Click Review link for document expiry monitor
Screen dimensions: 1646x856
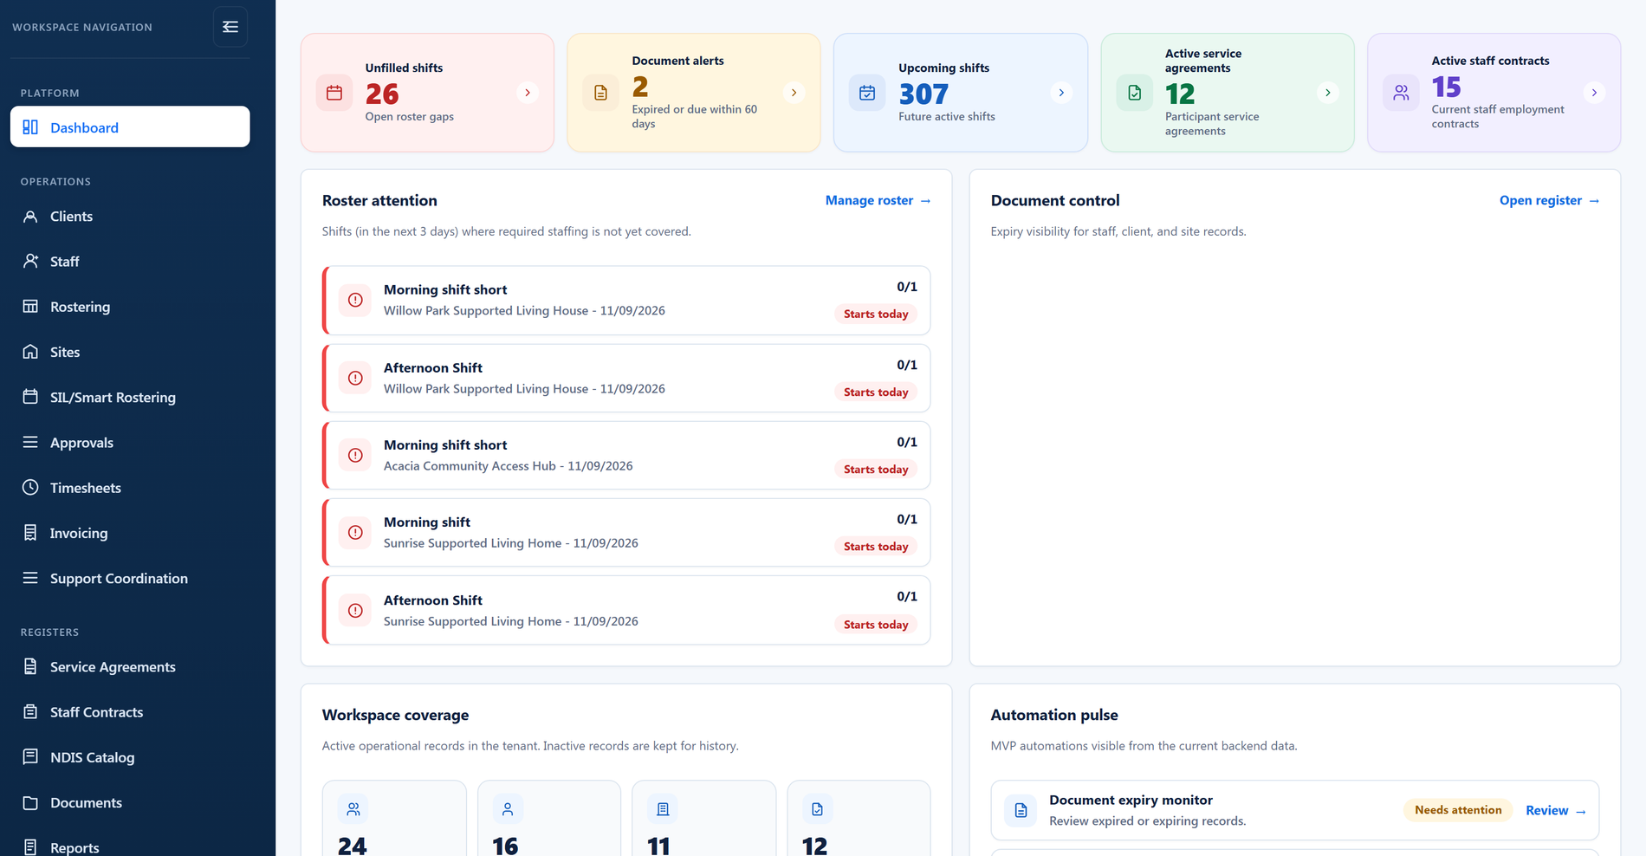(1556, 811)
